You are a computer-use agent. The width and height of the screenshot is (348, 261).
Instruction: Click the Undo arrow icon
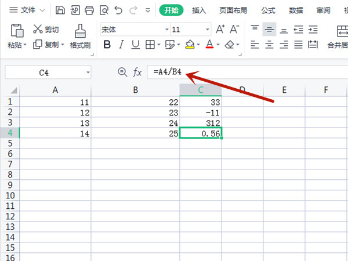(x=118, y=10)
